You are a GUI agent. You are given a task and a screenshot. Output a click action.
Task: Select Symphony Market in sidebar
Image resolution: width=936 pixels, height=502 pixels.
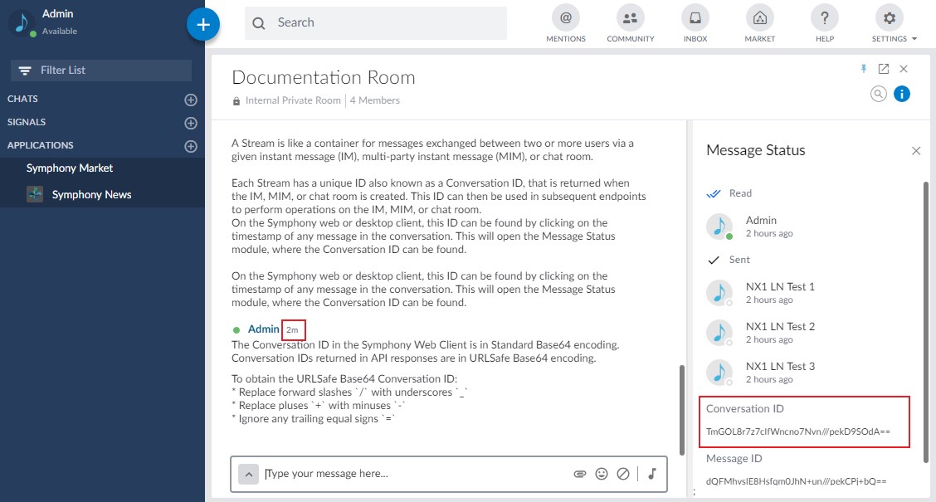point(70,168)
